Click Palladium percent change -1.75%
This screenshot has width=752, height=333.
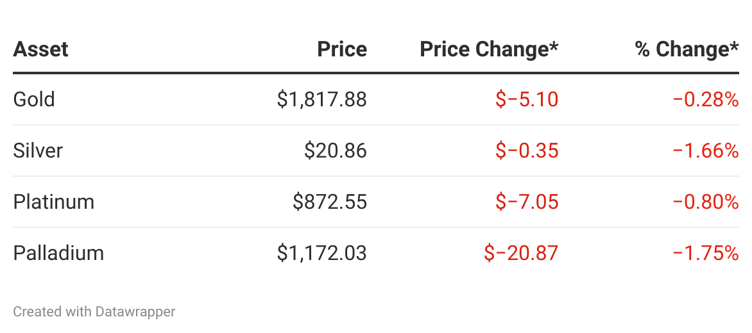(706, 253)
